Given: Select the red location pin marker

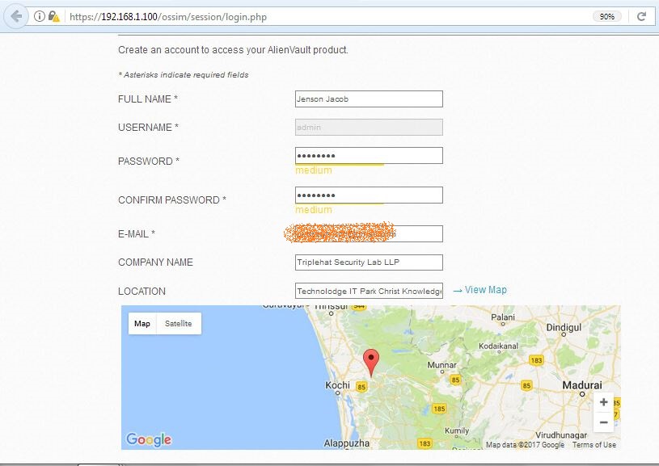Looking at the screenshot, I should point(370,362).
